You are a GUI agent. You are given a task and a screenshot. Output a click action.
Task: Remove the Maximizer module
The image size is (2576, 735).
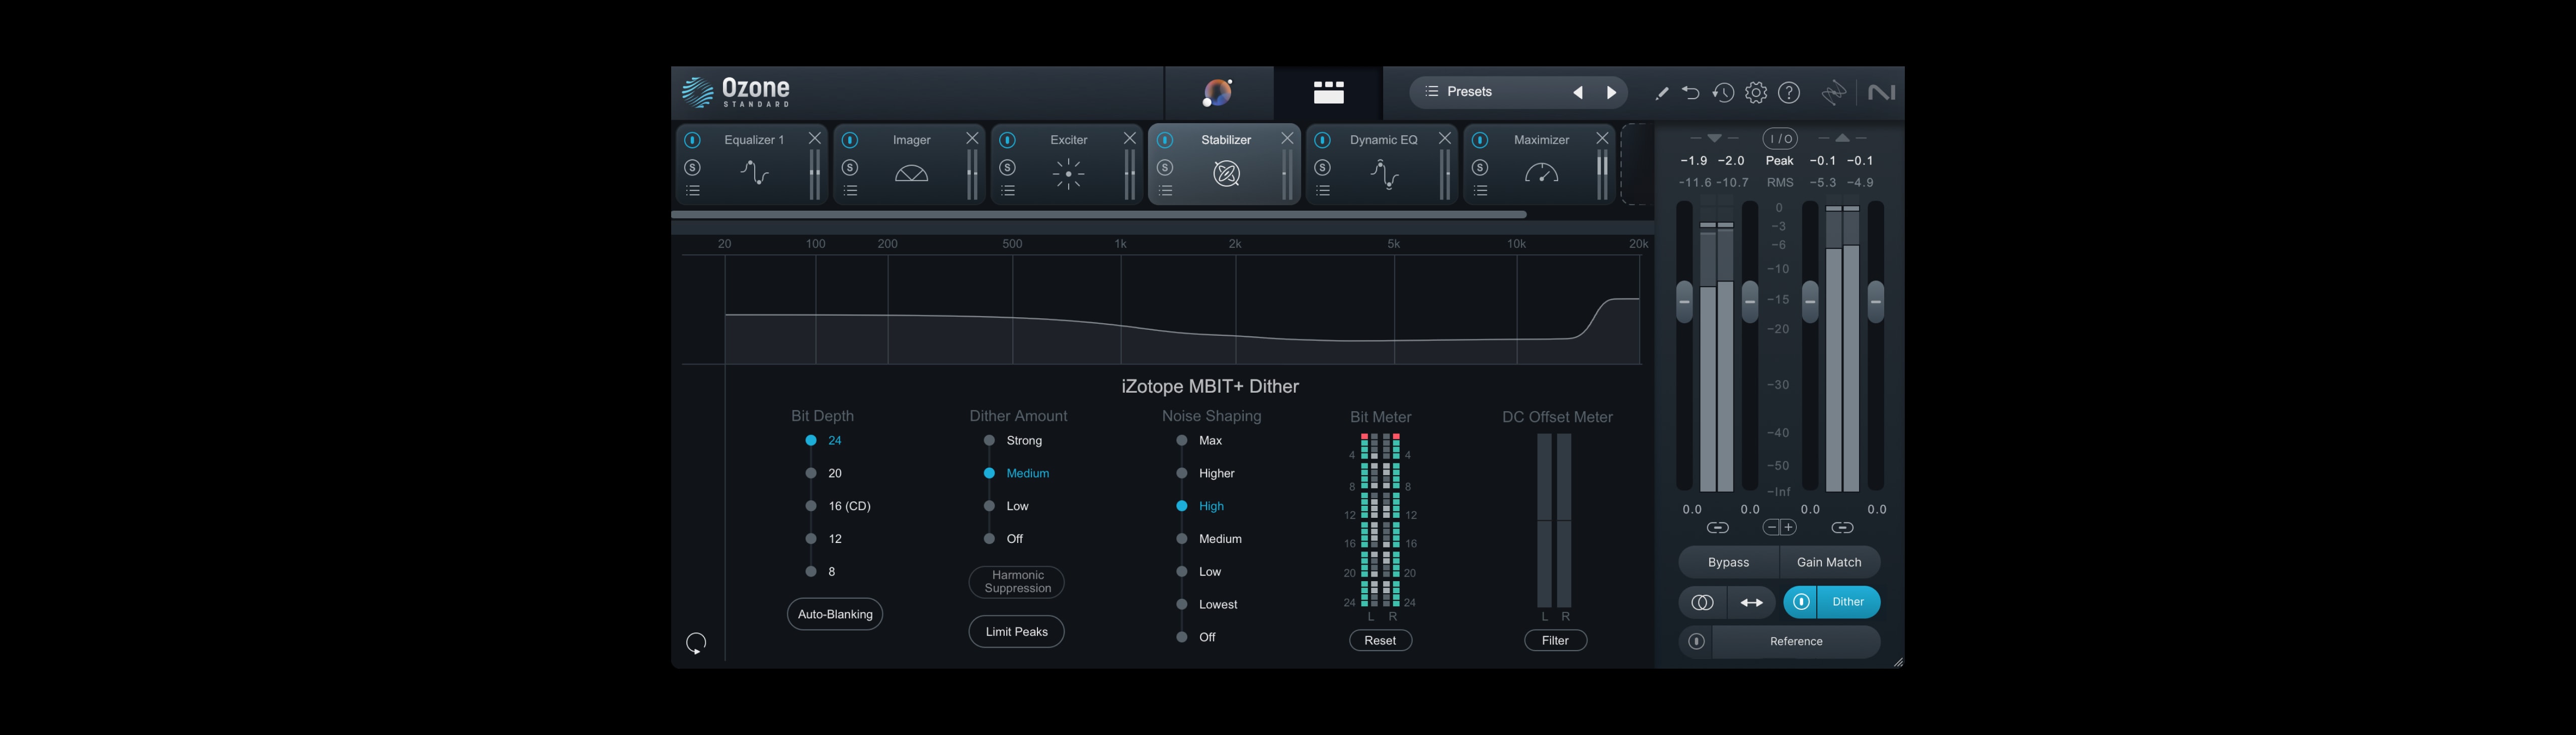(x=1602, y=139)
